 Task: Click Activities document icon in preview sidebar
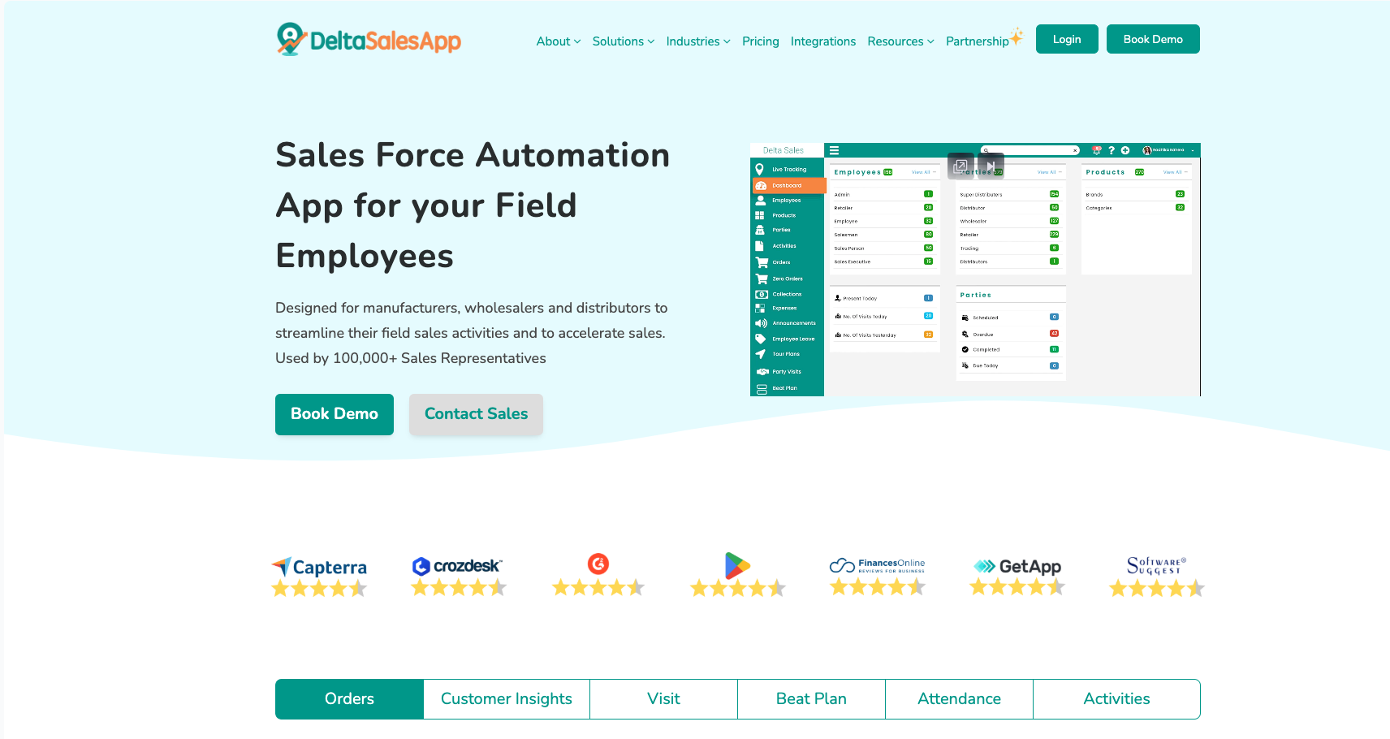click(x=760, y=246)
